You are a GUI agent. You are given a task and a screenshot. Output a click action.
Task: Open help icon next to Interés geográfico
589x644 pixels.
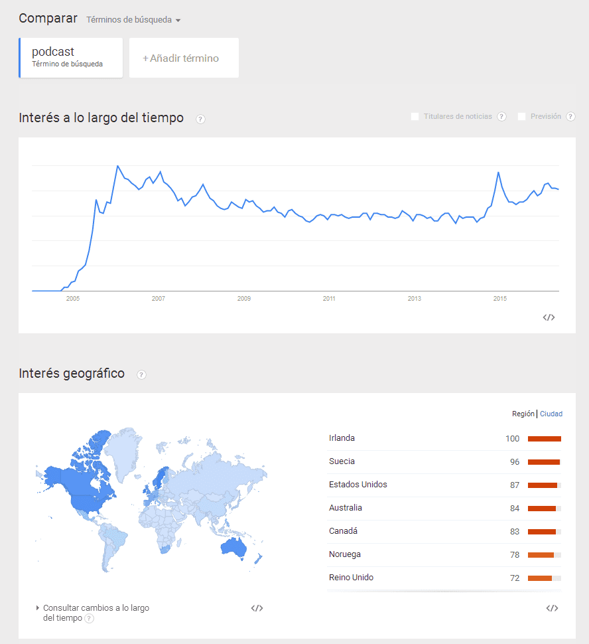point(141,374)
